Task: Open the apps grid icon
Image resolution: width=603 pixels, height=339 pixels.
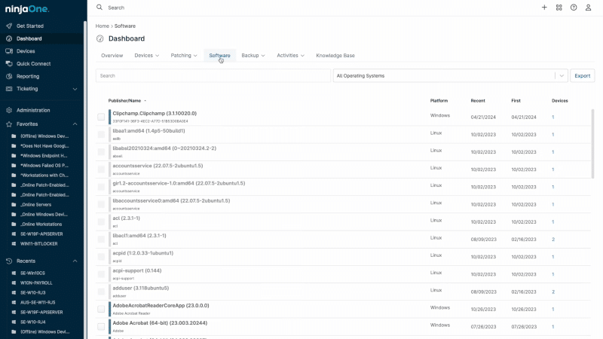Action: pos(559,8)
